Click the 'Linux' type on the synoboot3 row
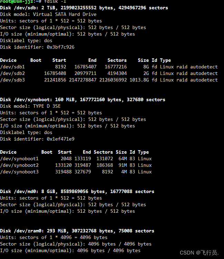Viewport: 224px width, 259px height. tap(145, 172)
